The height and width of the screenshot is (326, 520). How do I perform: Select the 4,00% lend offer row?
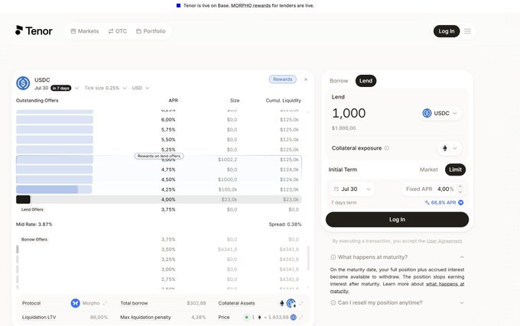coord(159,199)
